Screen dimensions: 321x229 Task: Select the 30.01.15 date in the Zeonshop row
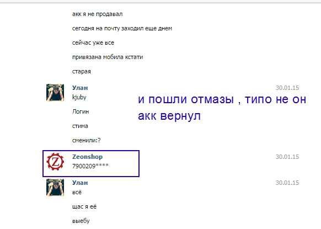click(287, 157)
